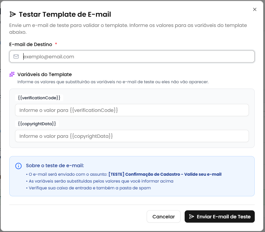Click the bold [TESTE] Confirmação de Cadastro subject text
Viewport: 265px width, 232px height.
[x=165, y=174]
